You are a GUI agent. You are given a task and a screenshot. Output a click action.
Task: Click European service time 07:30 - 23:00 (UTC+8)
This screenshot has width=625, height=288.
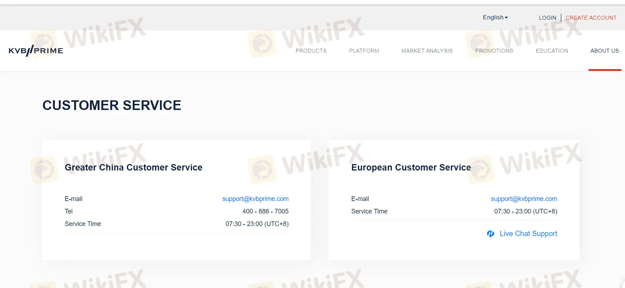(x=526, y=211)
